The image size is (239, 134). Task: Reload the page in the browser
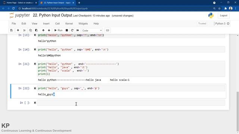click(x=13, y=9)
